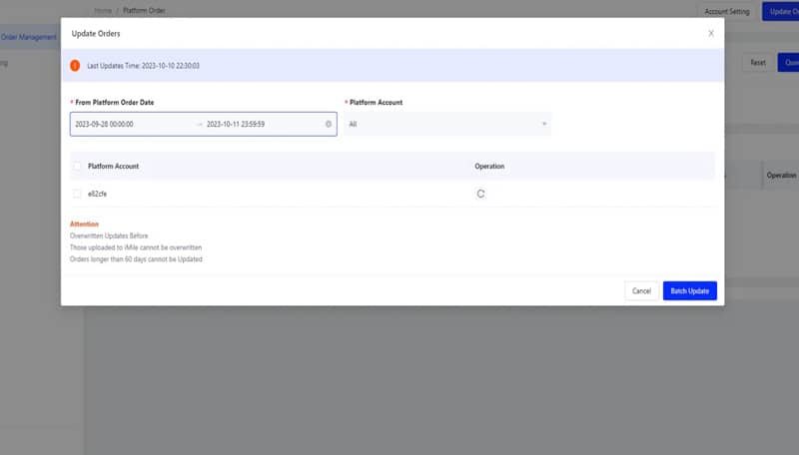Click the Home breadcrumb link

coord(103,10)
